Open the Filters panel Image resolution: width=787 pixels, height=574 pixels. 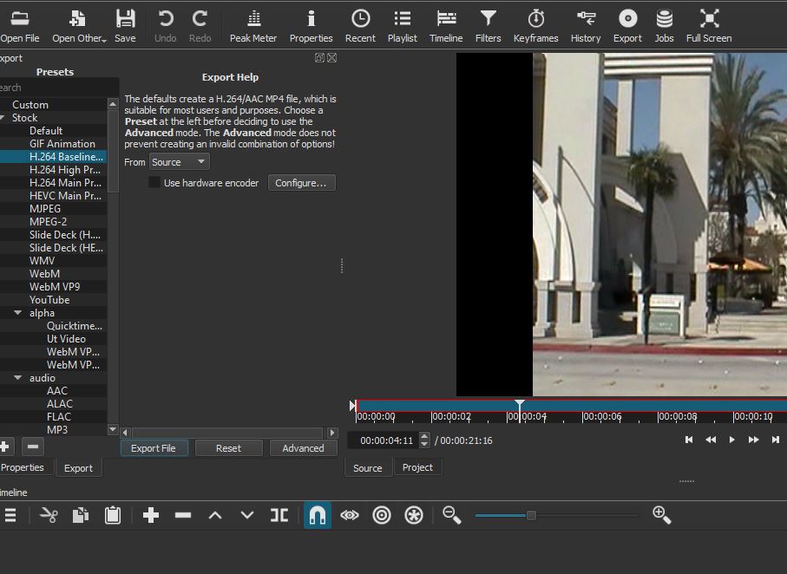[x=488, y=26]
